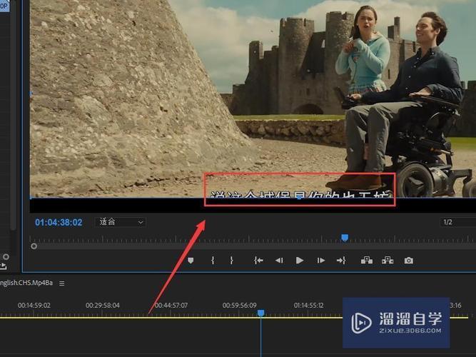Step forward one frame
The image size is (476, 357).
click(x=320, y=261)
